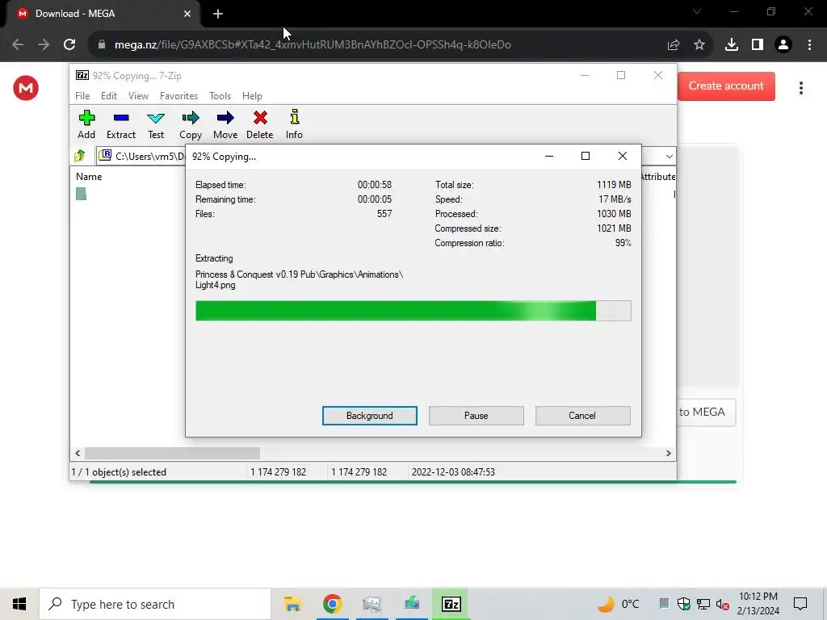Screen dimensions: 827x620
Task: Click the Background button
Action: (369, 416)
